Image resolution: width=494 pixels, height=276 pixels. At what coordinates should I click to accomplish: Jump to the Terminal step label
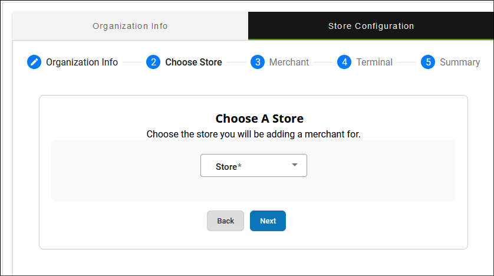click(374, 62)
